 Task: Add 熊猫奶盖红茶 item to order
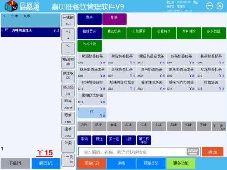tap(92, 59)
